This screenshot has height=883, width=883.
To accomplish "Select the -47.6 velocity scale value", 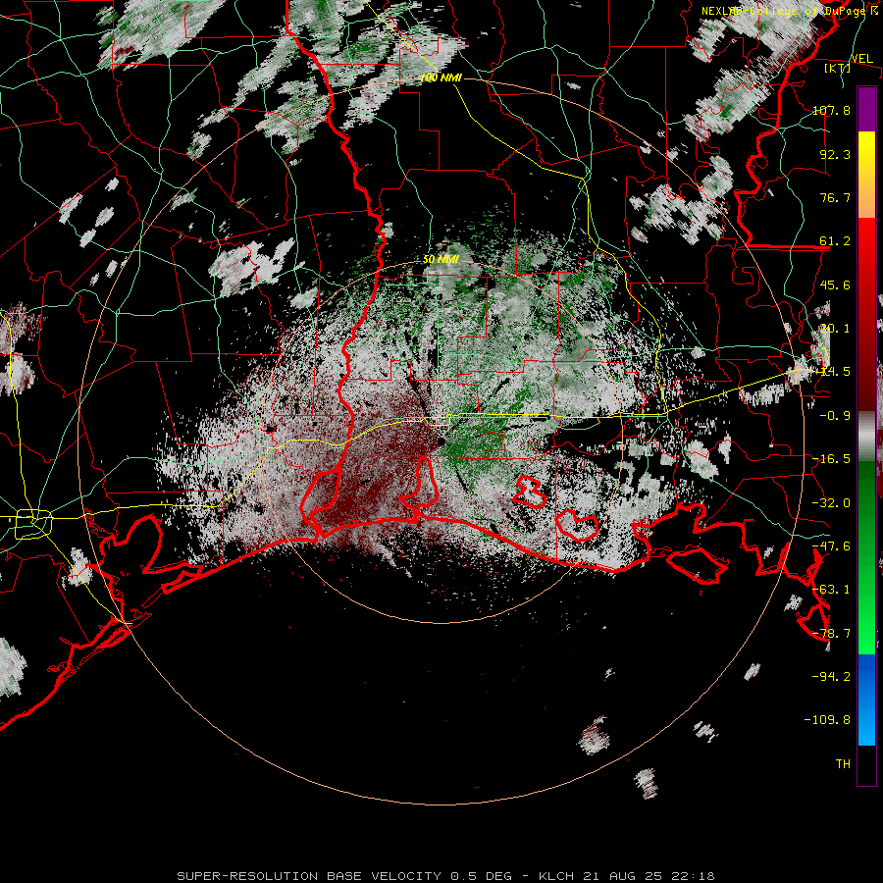I will 831,546.
